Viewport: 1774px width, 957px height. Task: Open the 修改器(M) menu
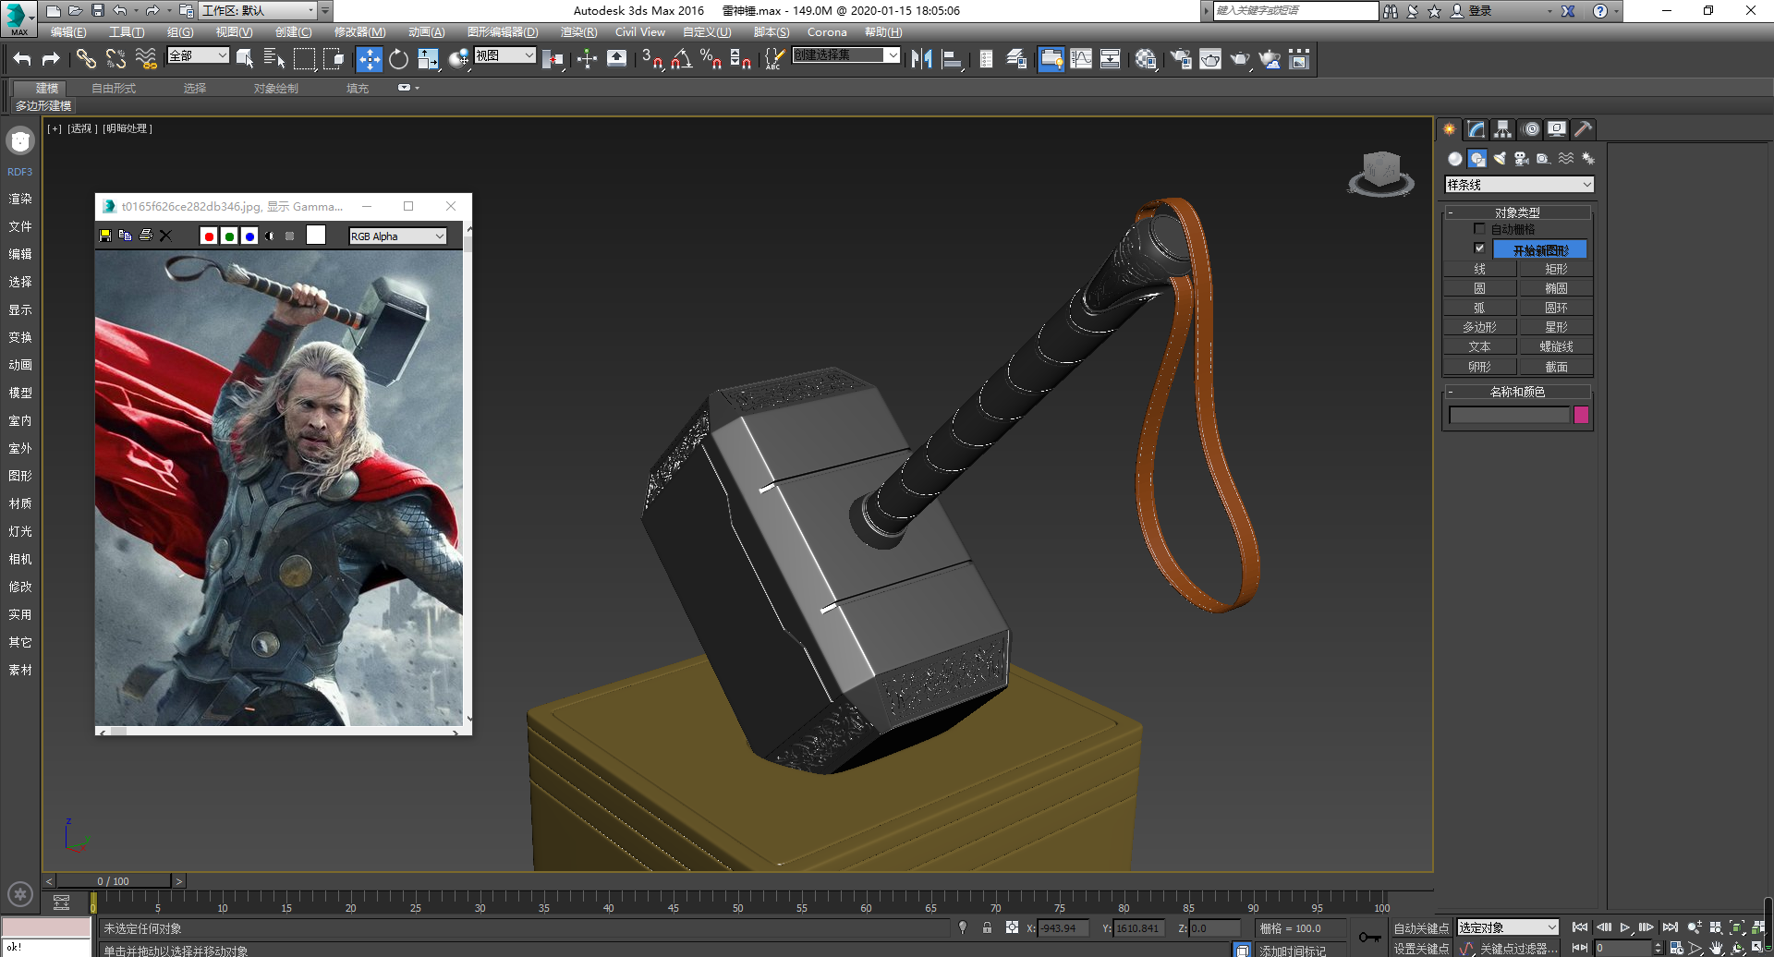pos(359,32)
